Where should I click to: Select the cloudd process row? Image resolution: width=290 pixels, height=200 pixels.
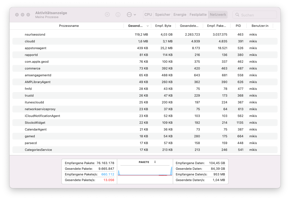[145, 41]
